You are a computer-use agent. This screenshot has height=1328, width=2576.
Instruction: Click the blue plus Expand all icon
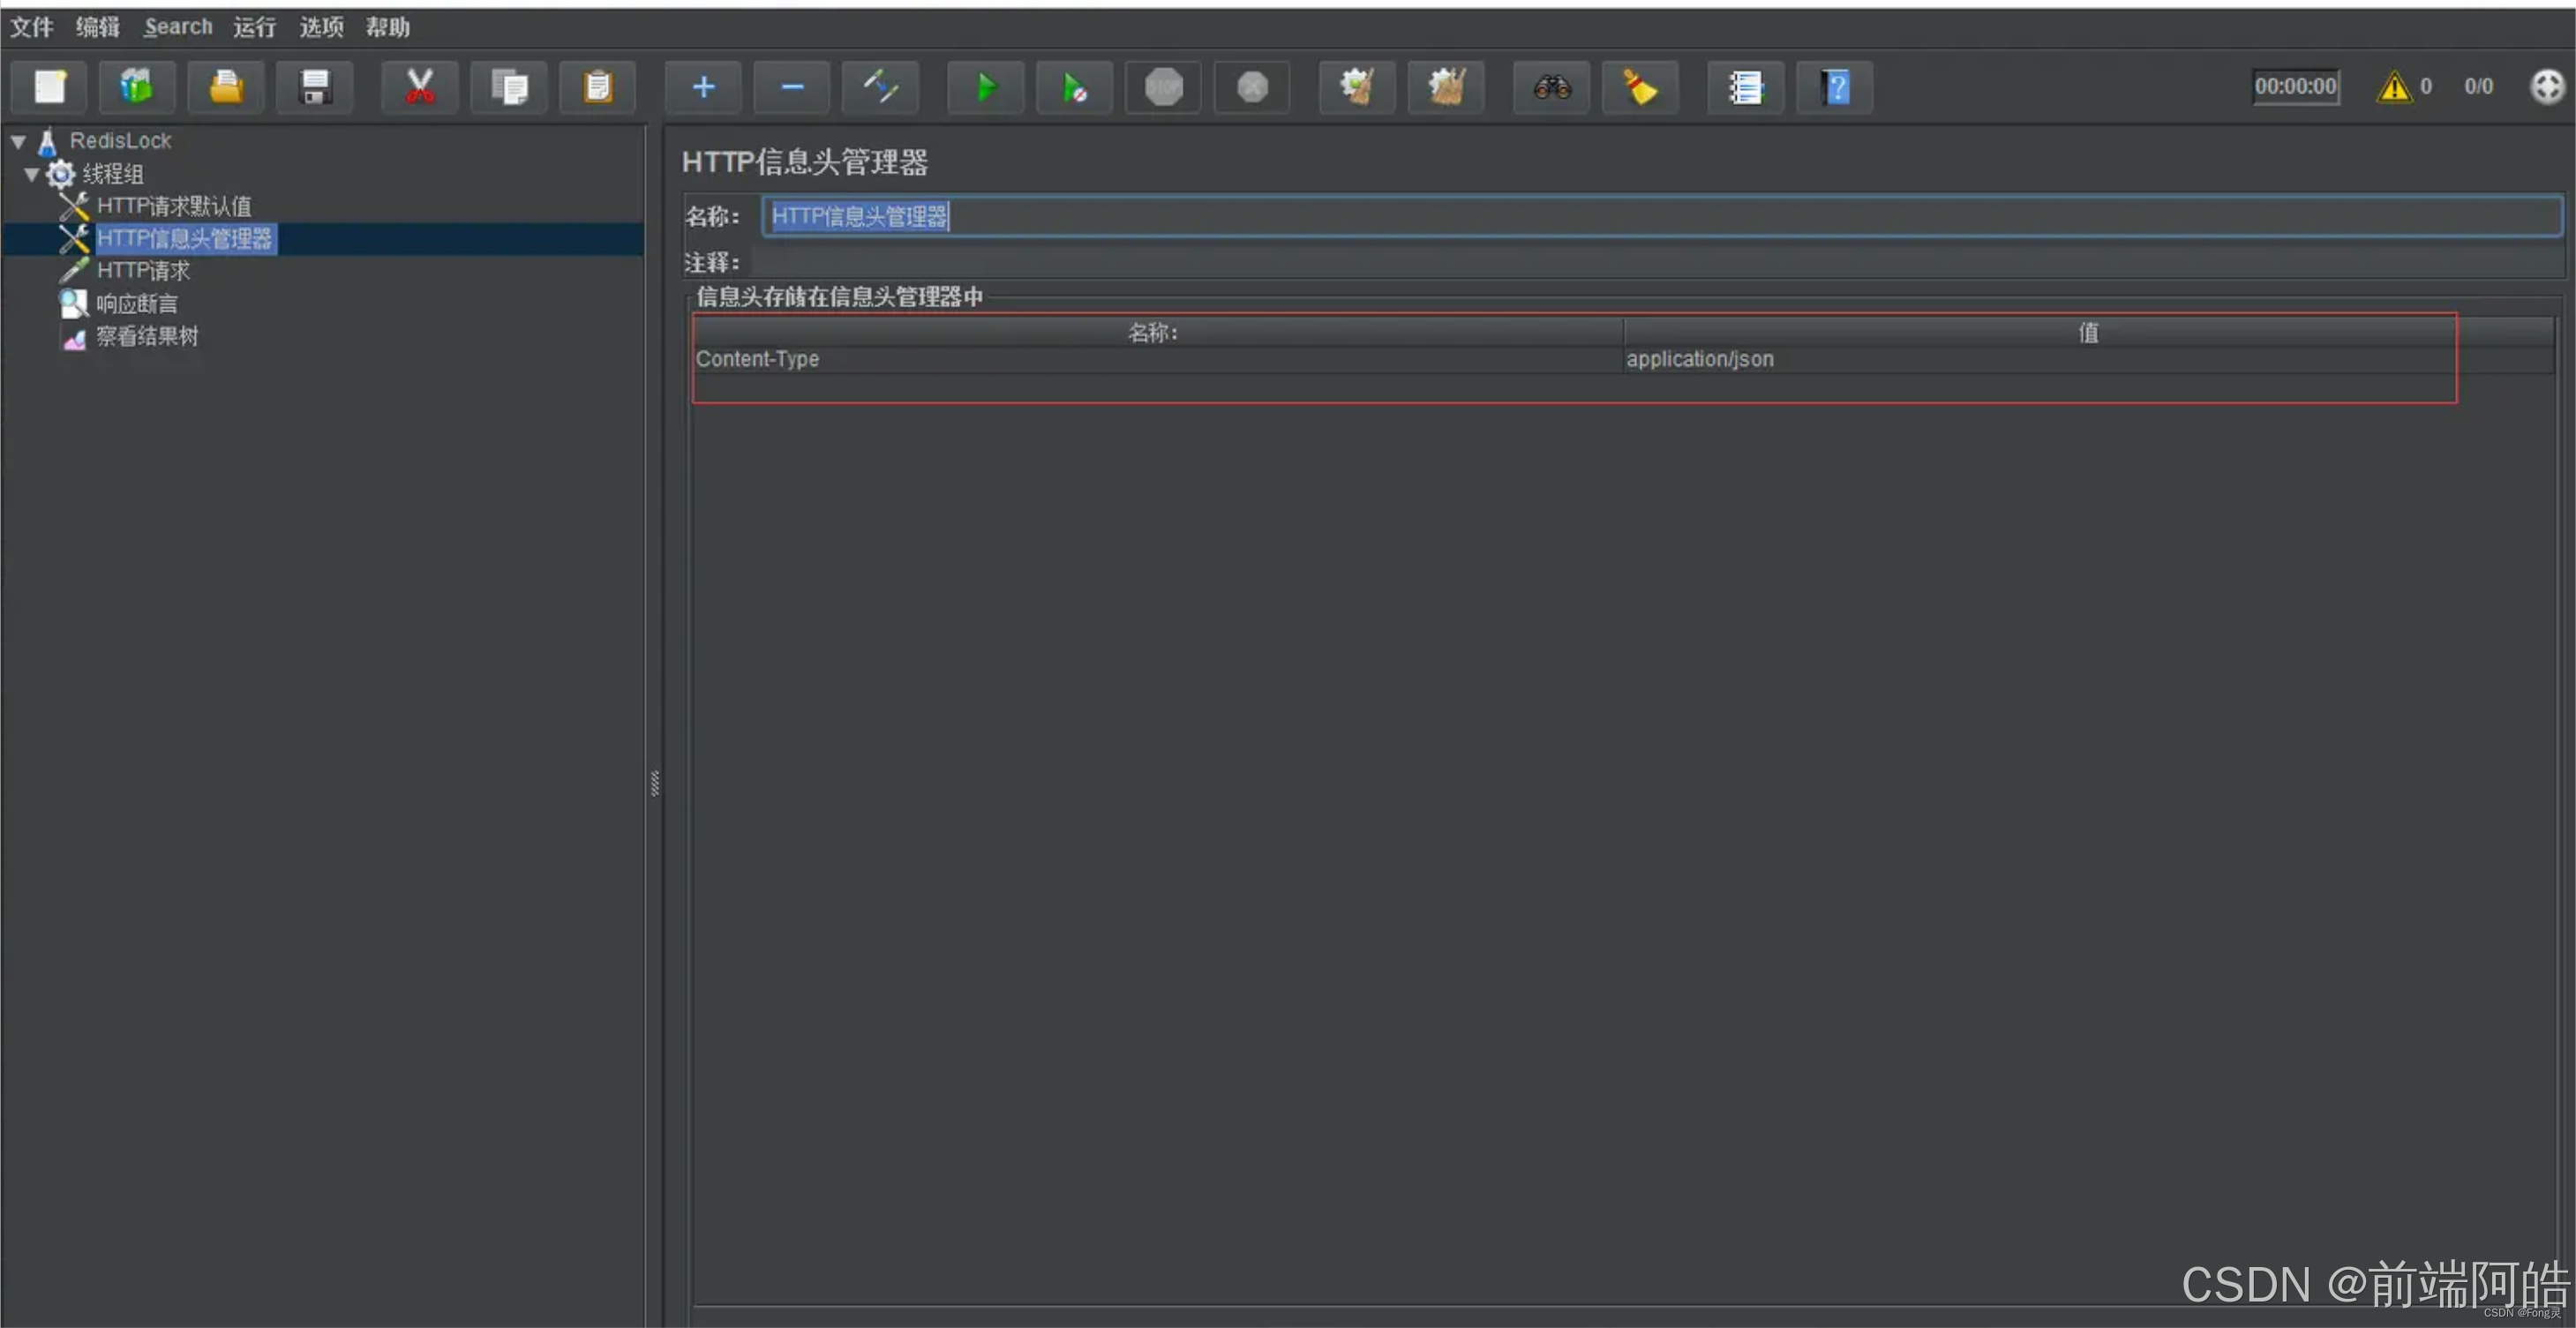[x=703, y=88]
